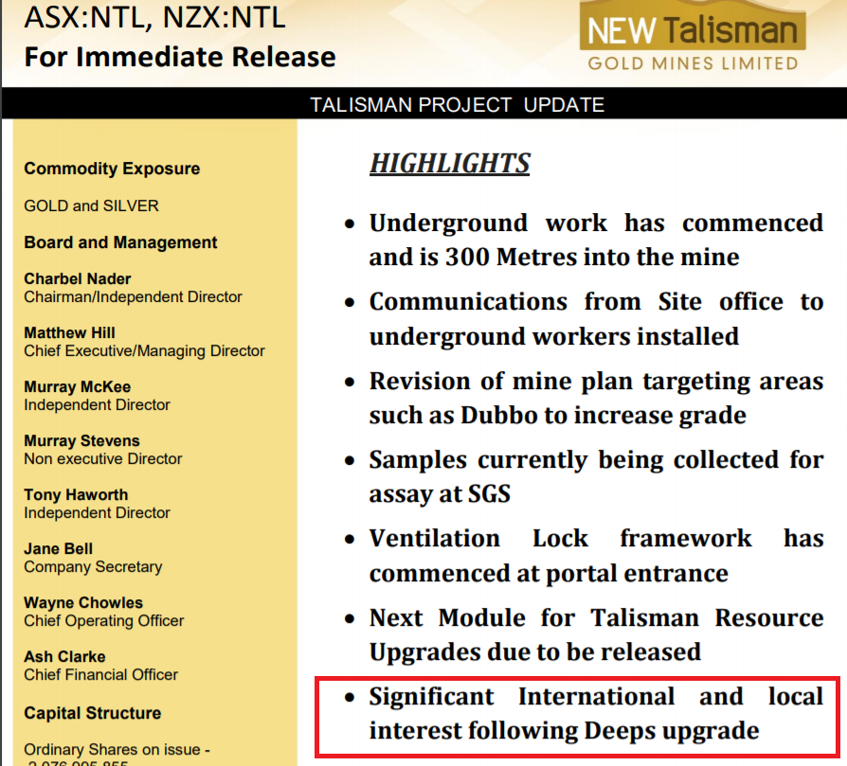This screenshot has height=766, width=847.
Task: Select the name "Ash Clarke"
Action: tap(64, 656)
